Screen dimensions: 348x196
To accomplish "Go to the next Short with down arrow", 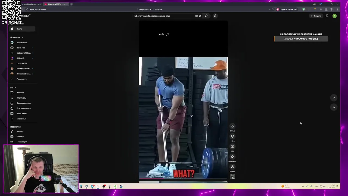I will click(x=334, y=107).
